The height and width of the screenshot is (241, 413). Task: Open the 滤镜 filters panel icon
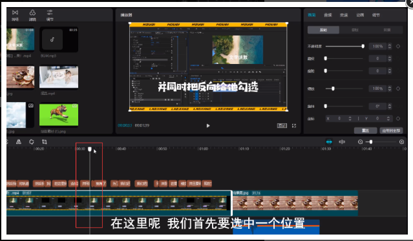coord(32,15)
